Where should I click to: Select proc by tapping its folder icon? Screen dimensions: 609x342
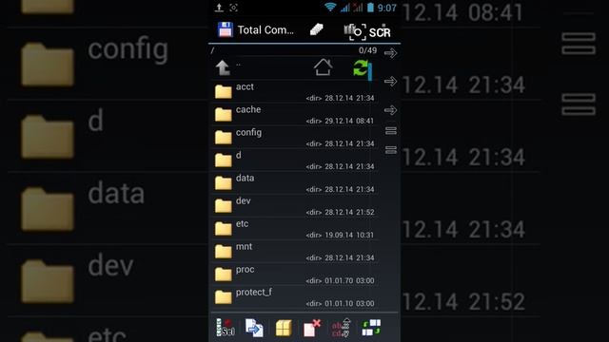tap(224, 275)
